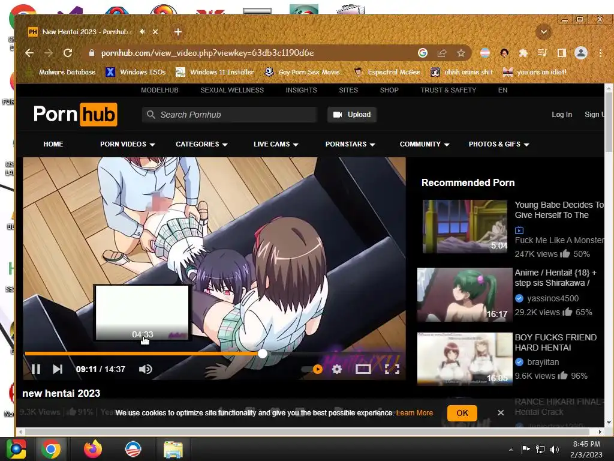Open the Windows ISOs bookmark
Screen dimensions: 614x461
tap(136, 72)
